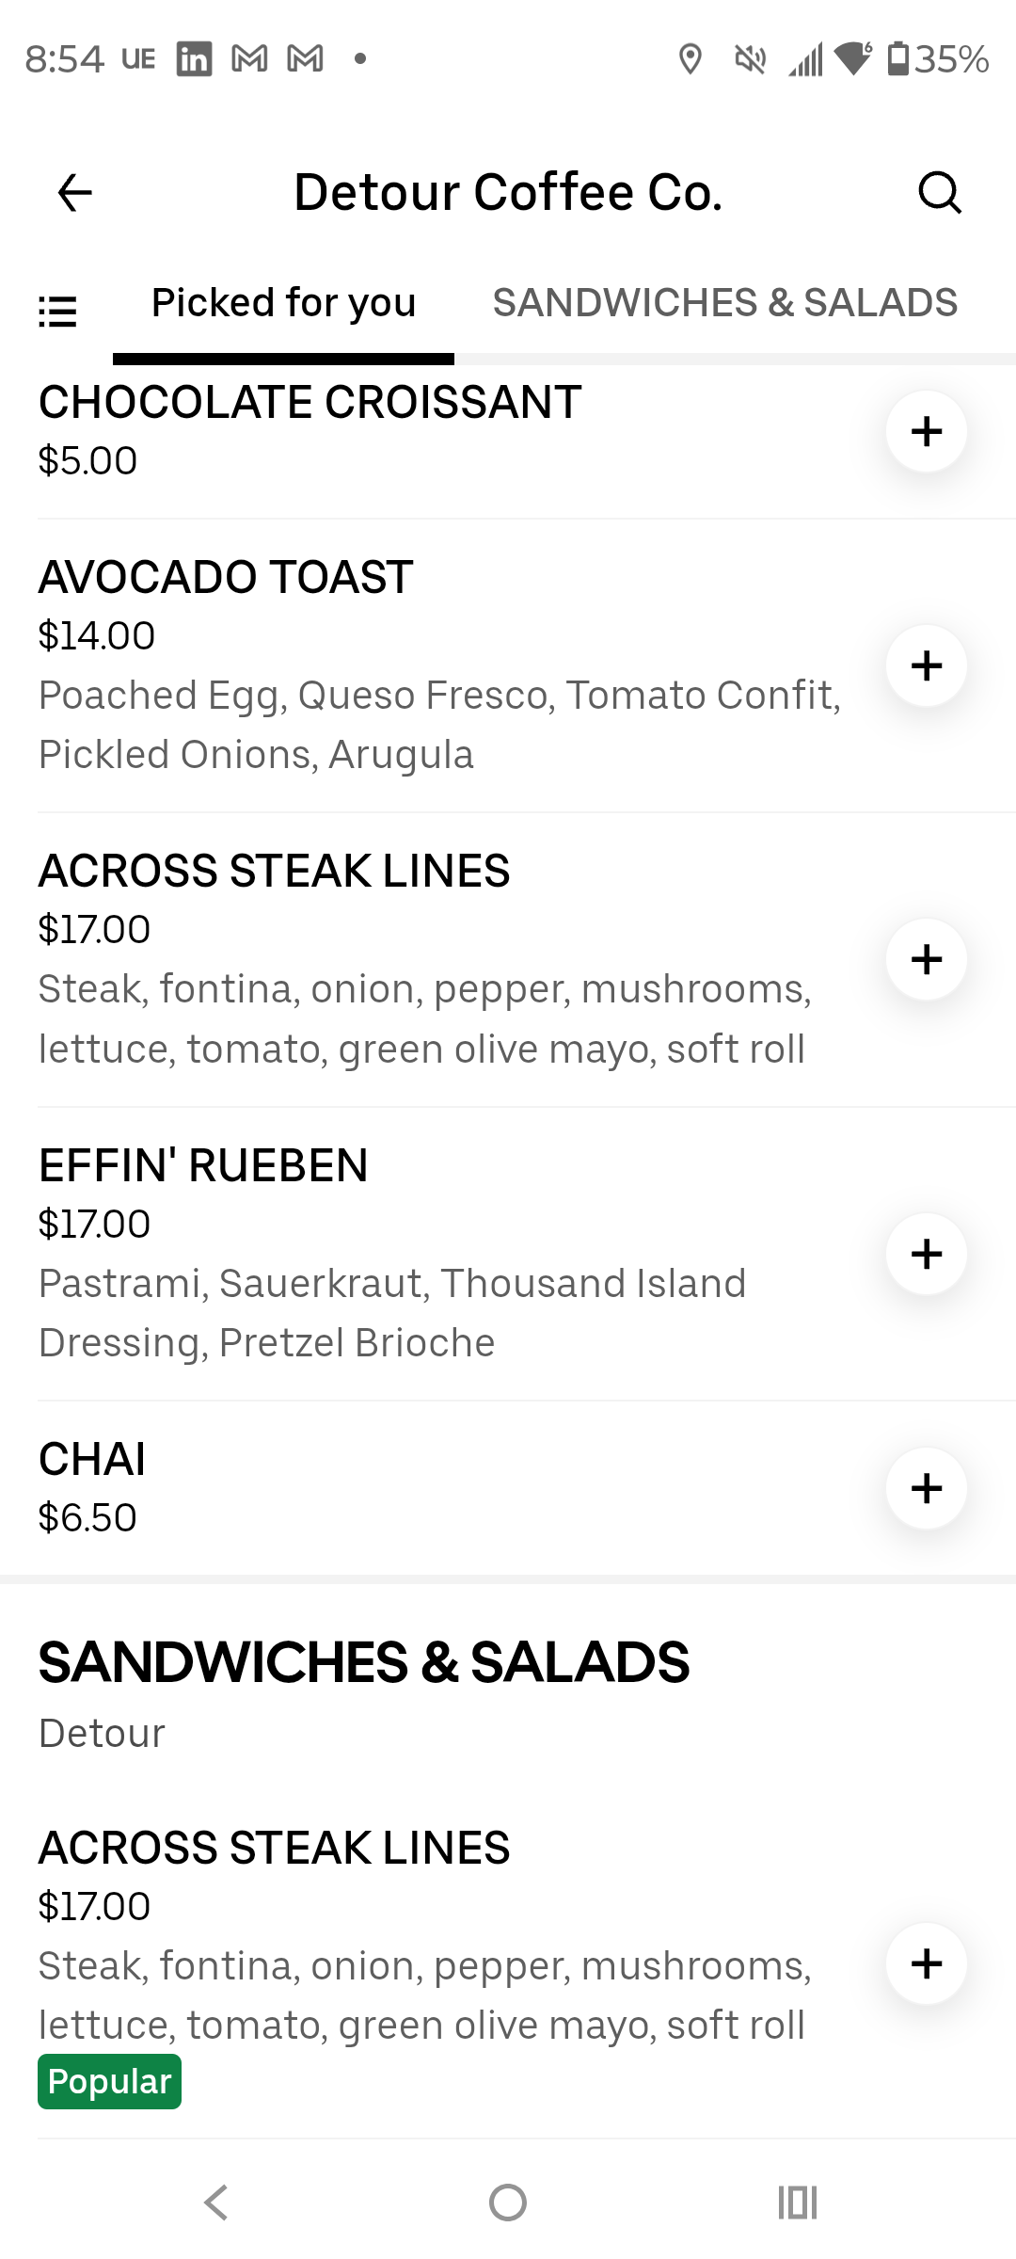Add Popular Across Steak Lines sandwich
Image resolution: width=1016 pixels, height=2259 pixels.
[927, 1963]
